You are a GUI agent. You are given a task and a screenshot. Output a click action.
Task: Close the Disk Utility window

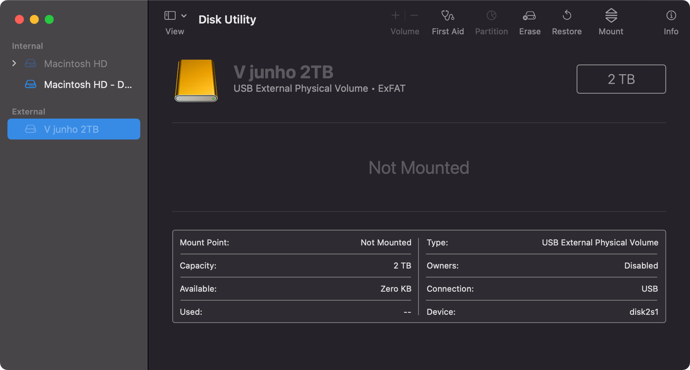pos(19,19)
